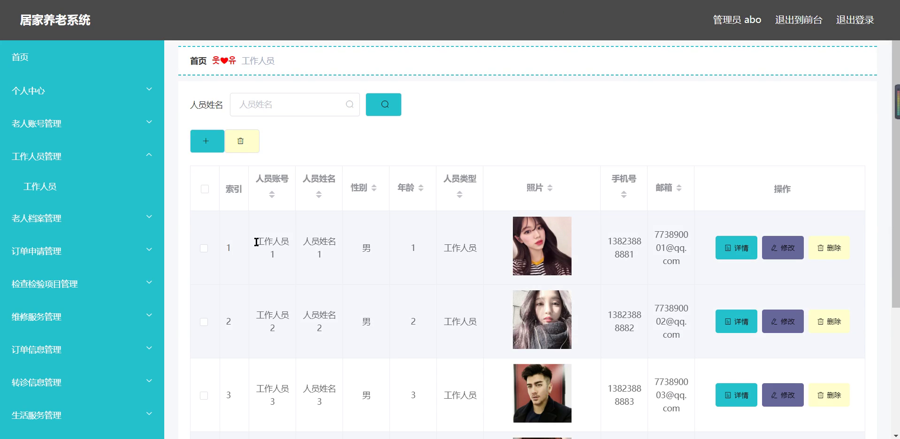The height and width of the screenshot is (439, 900).
Task: Click 删除 for 工作人员3 row
Action: tap(829, 395)
